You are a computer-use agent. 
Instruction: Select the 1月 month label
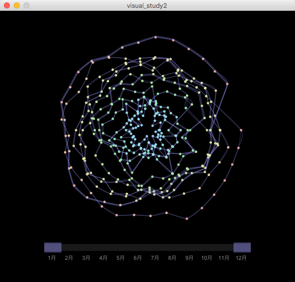pos(52,258)
